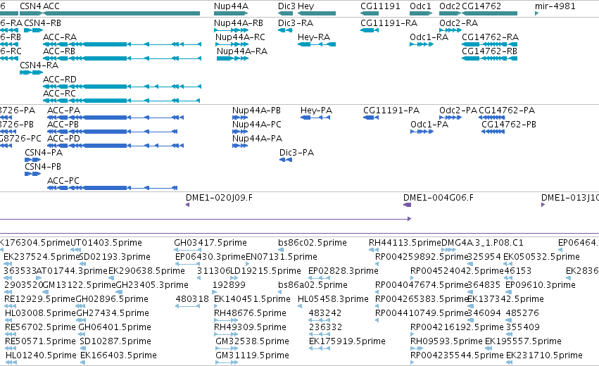Select the Dic3-PA protein label

pyautogui.click(x=296, y=153)
